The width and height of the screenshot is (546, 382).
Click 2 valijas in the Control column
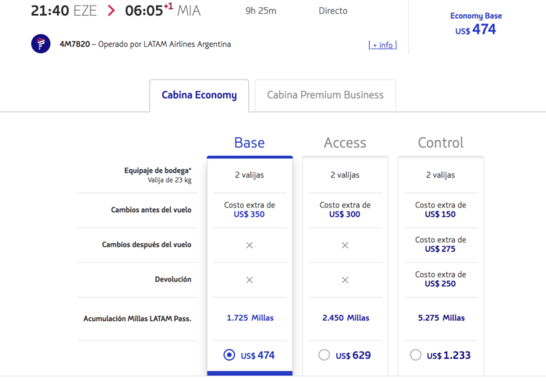coord(441,175)
